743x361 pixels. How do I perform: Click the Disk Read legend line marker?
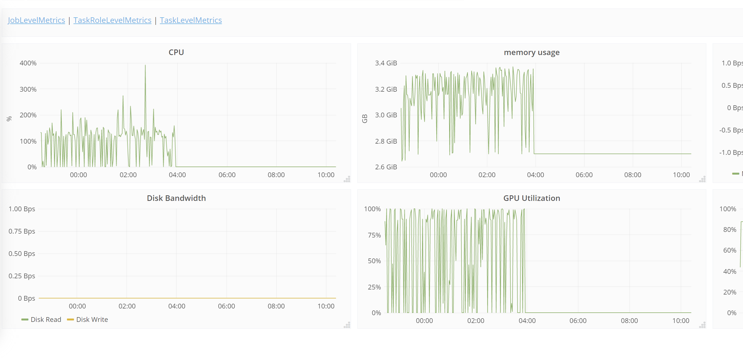click(25, 319)
